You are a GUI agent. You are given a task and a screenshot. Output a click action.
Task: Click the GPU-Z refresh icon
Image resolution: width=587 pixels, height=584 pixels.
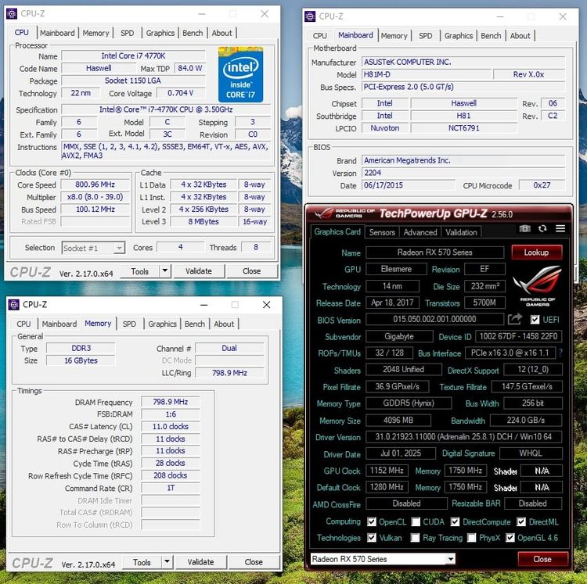[542, 228]
